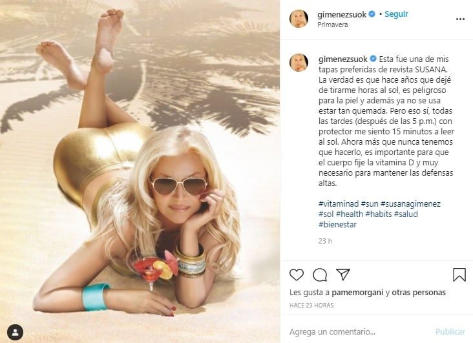Save the post with the bookmark icon
The height and width of the screenshot is (343, 473).
click(459, 275)
